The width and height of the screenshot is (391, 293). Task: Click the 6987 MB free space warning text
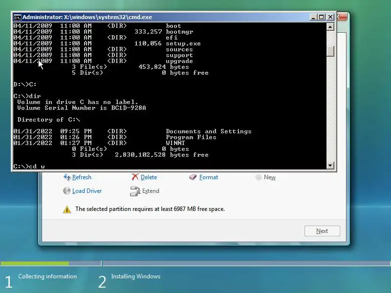click(150, 209)
